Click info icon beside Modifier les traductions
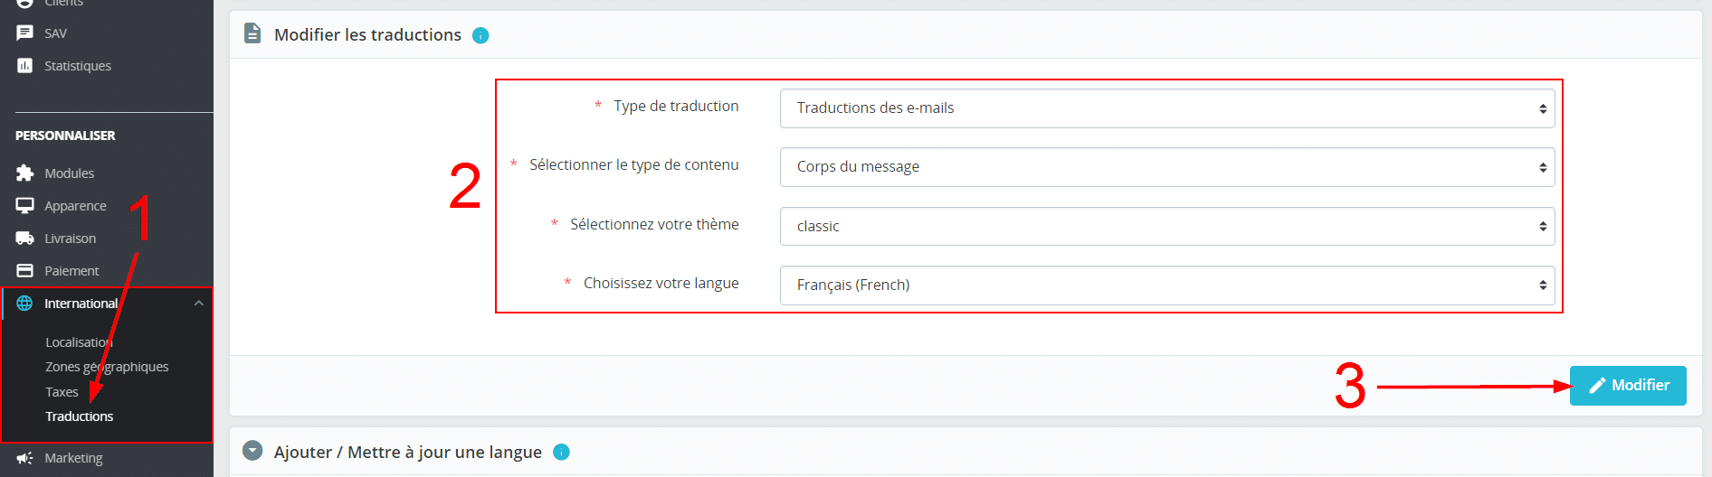The height and width of the screenshot is (477, 1712). [480, 35]
